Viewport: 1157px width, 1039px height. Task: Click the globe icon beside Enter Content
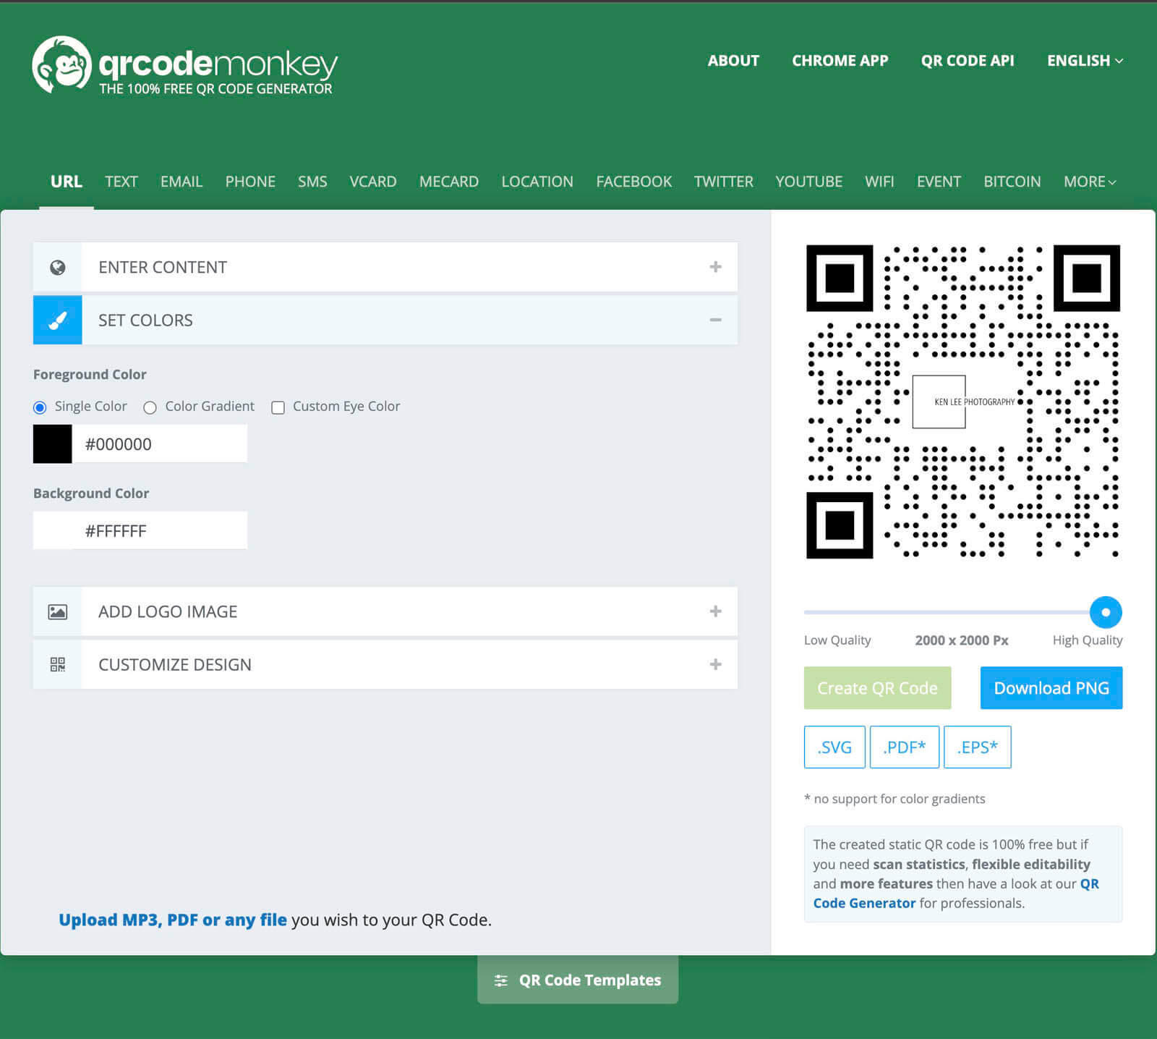point(58,267)
